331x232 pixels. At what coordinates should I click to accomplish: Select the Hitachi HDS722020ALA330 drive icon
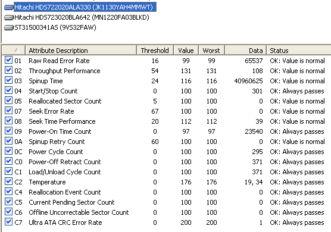[9, 7]
